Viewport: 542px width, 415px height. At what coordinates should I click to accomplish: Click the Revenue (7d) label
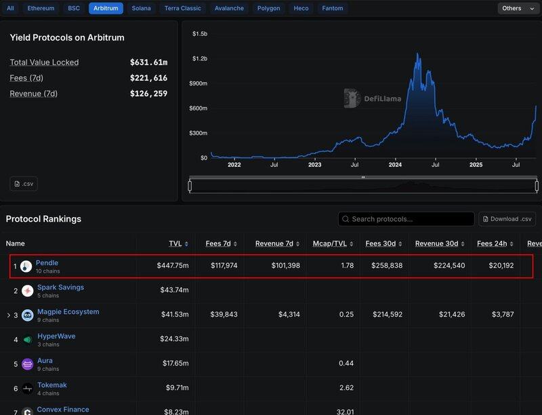(x=33, y=94)
